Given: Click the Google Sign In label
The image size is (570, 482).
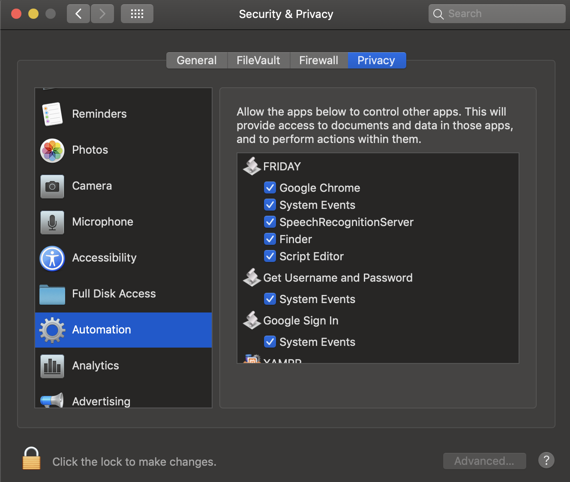Looking at the screenshot, I should 301,321.
